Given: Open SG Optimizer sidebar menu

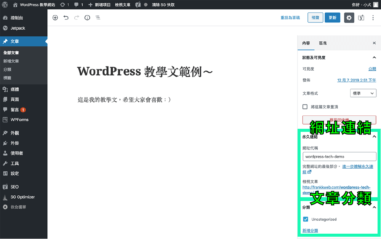Looking at the screenshot, I should pos(24,197).
